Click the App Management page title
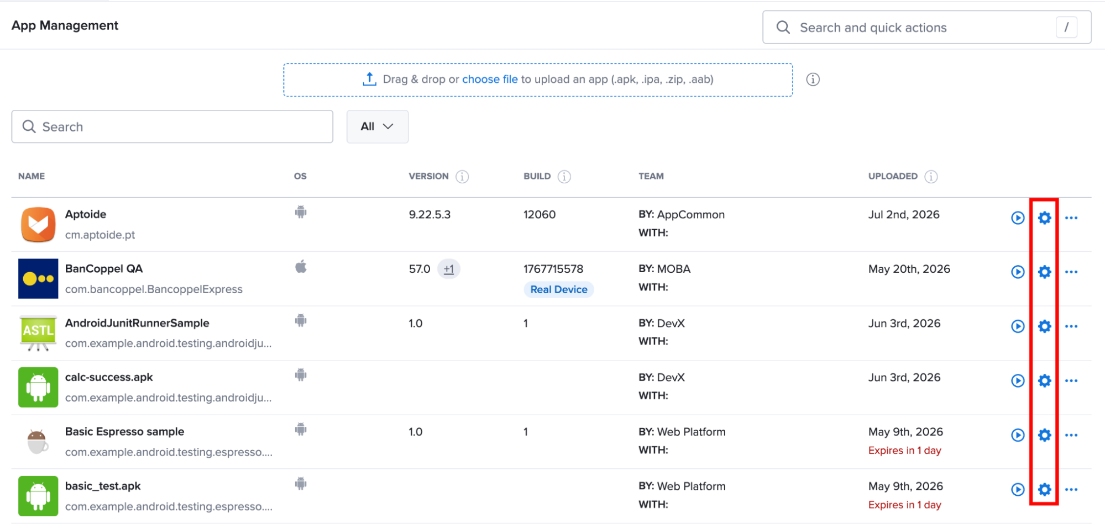 pos(65,25)
